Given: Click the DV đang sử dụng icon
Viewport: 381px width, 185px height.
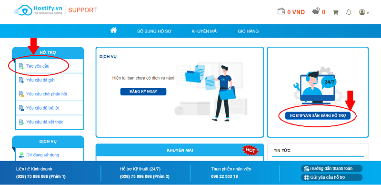Looking at the screenshot, I should click(x=21, y=155).
